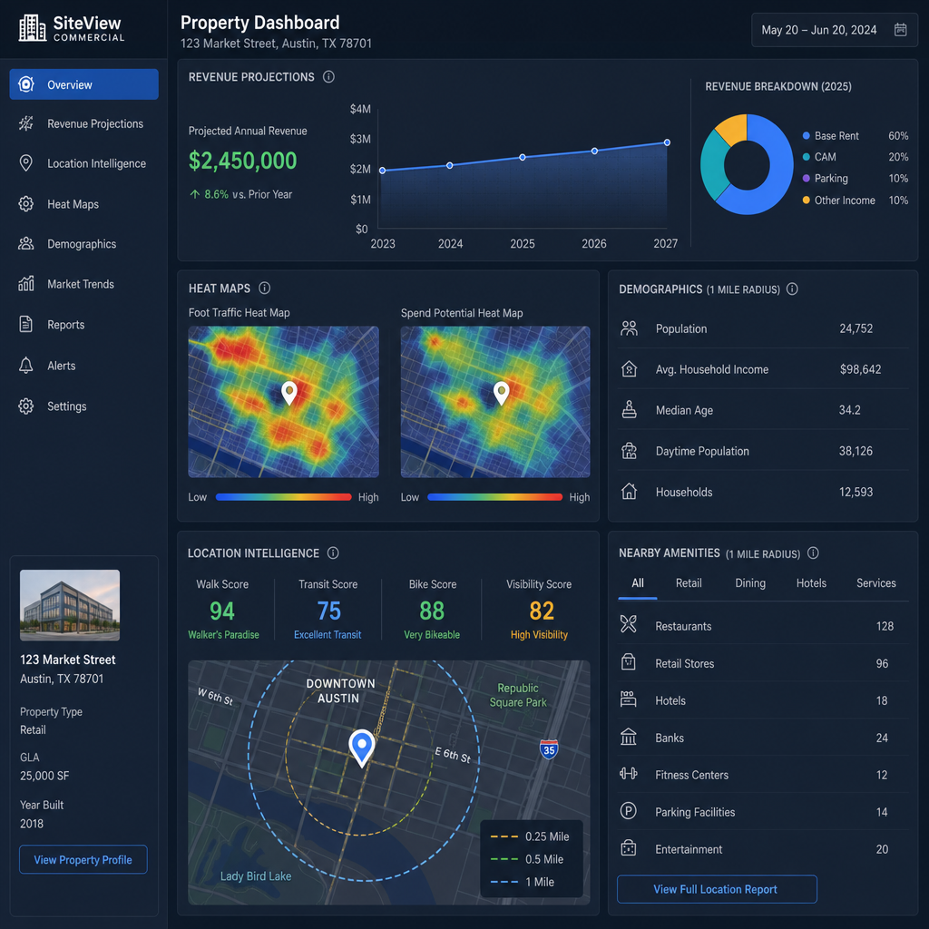
Task: Click the Fitness Centers dumbbell icon
Action: (x=628, y=773)
